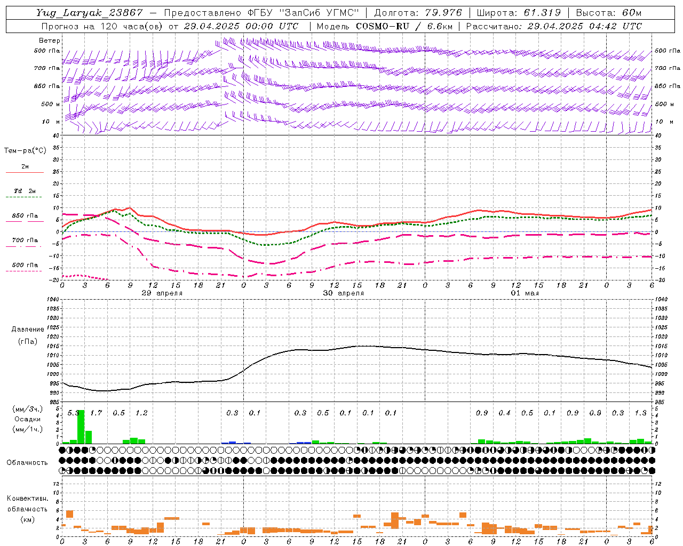Click the precipitation value "1.7"

coord(96,413)
